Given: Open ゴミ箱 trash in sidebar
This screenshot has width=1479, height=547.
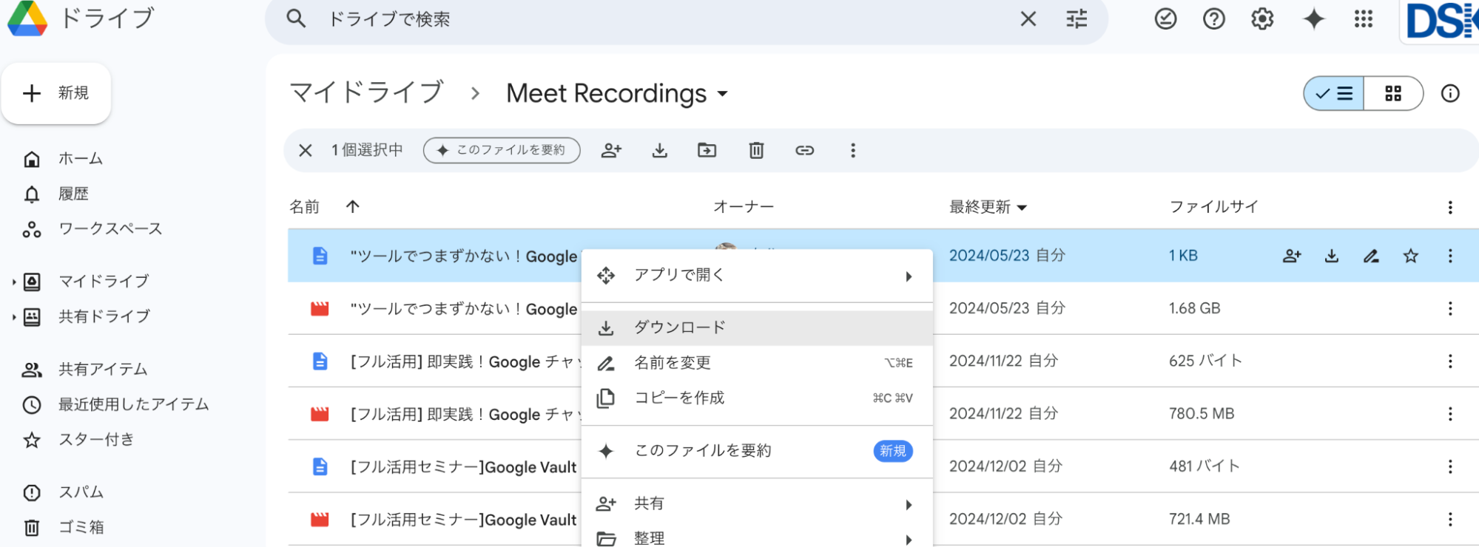Looking at the screenshot, I should point(81,527).
